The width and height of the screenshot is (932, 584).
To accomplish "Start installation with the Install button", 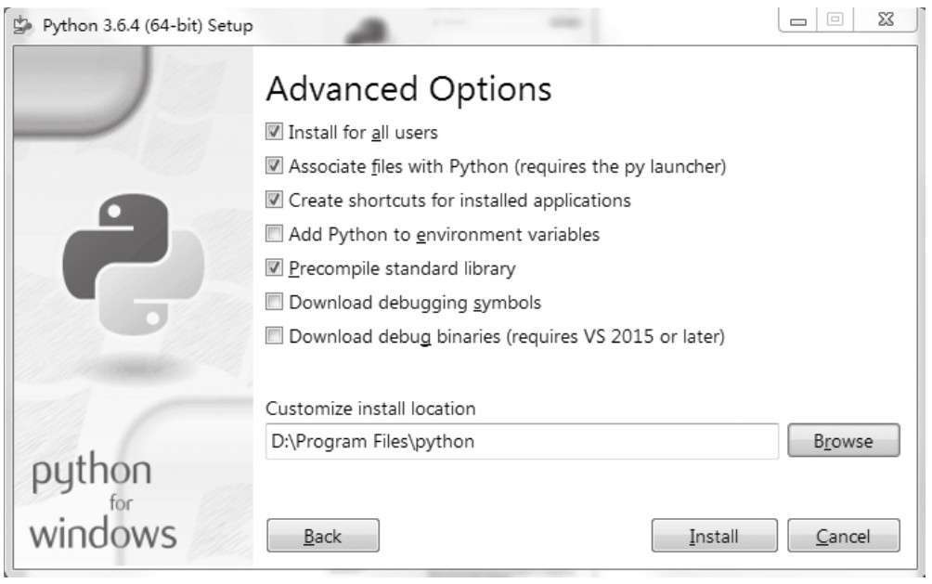I will (713, 536).
